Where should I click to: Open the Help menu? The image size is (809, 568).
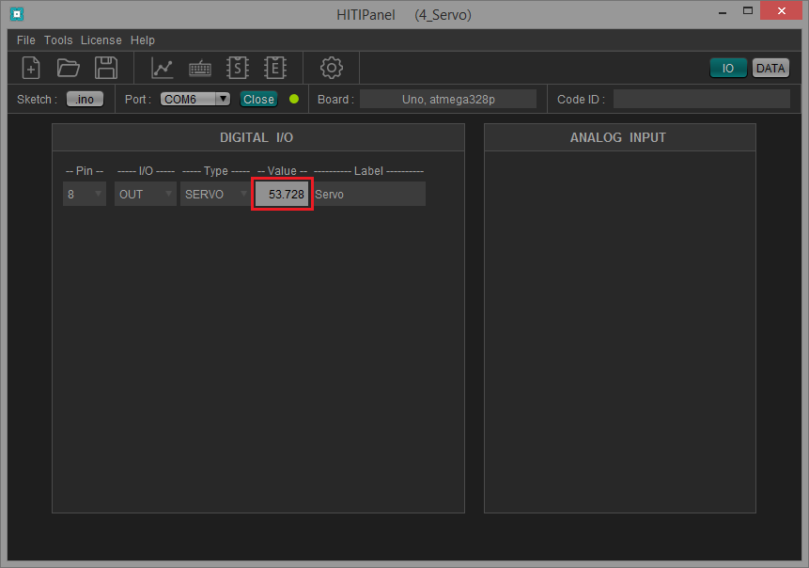point(143,40)
